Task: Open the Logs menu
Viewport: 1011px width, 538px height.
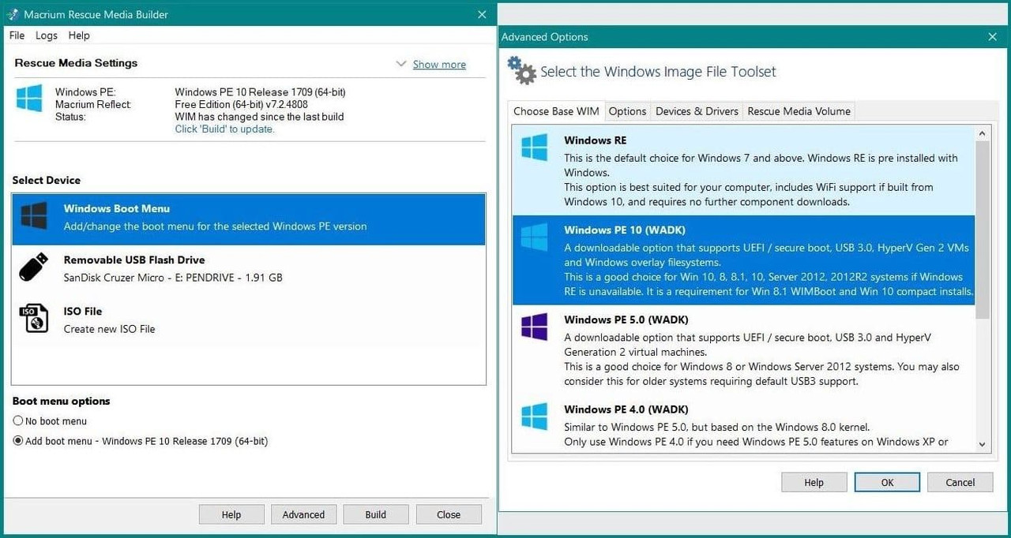Action: tap(47, 35)
